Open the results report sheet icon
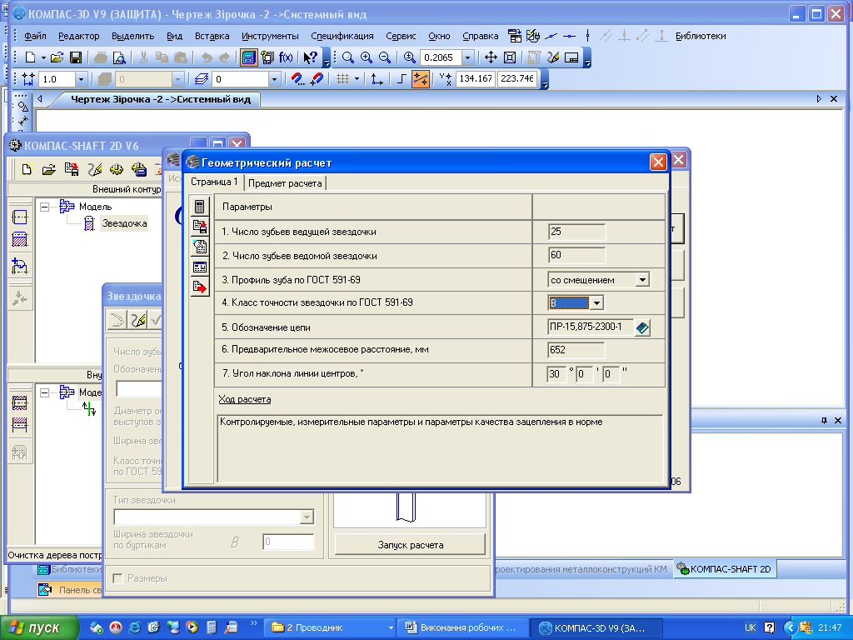The width and height of the screenshot is (853, 640). (x=200, y=247)
